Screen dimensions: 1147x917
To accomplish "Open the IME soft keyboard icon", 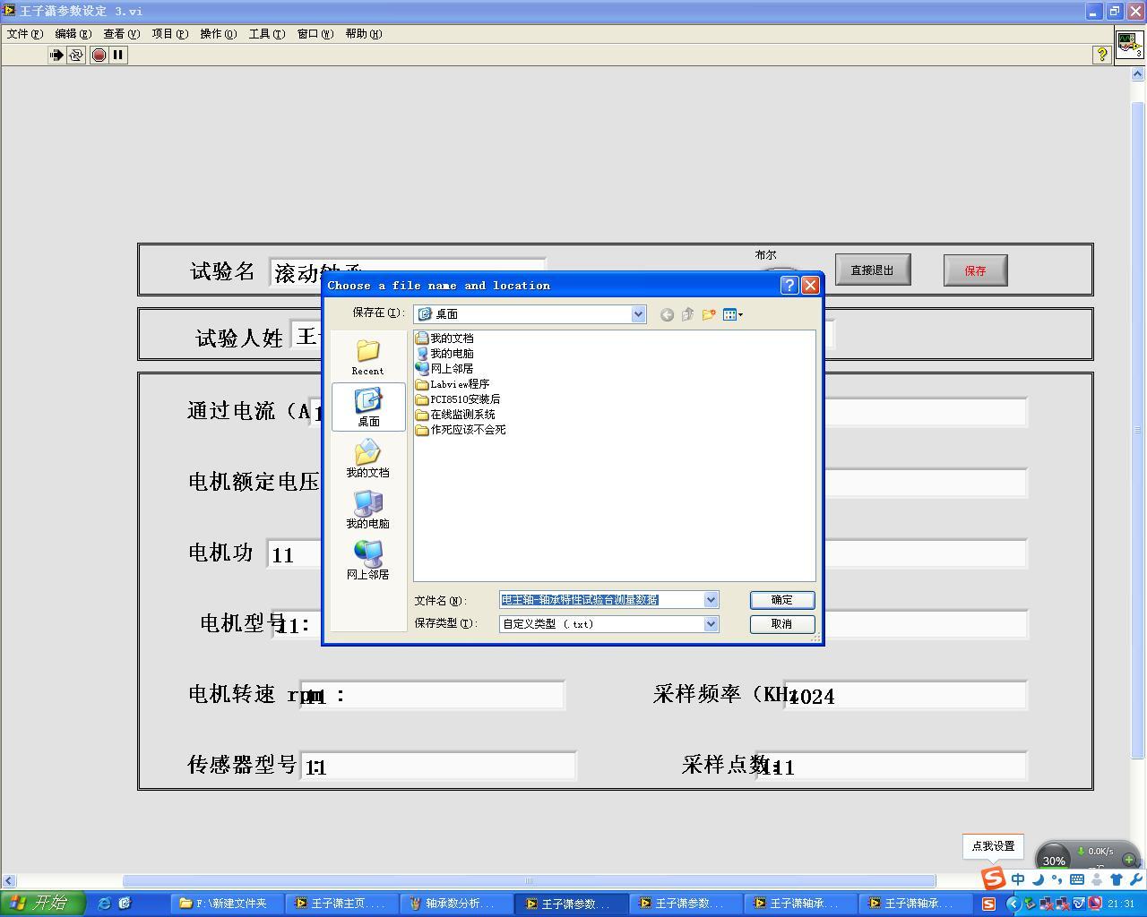I will point(1076,879).
